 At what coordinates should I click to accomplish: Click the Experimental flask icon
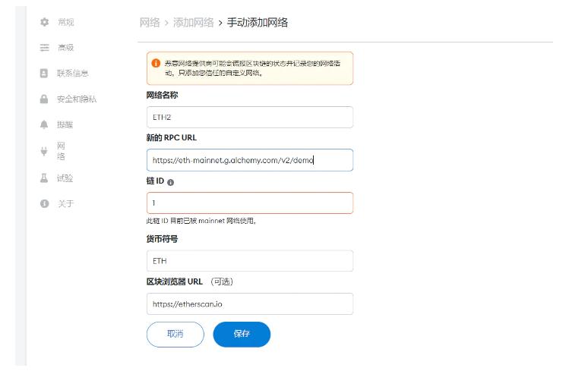point(44,178)
